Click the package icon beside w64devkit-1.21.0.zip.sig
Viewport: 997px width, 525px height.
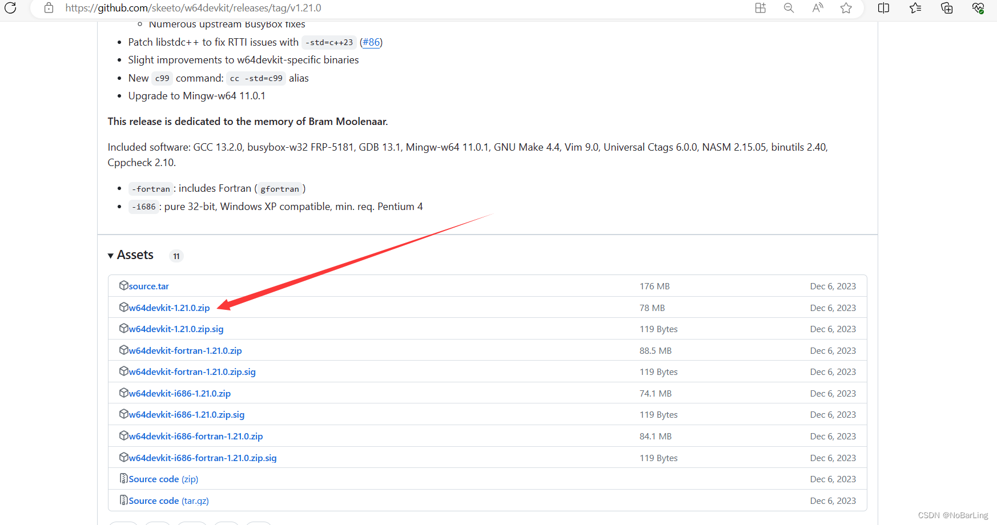[123, 328]
